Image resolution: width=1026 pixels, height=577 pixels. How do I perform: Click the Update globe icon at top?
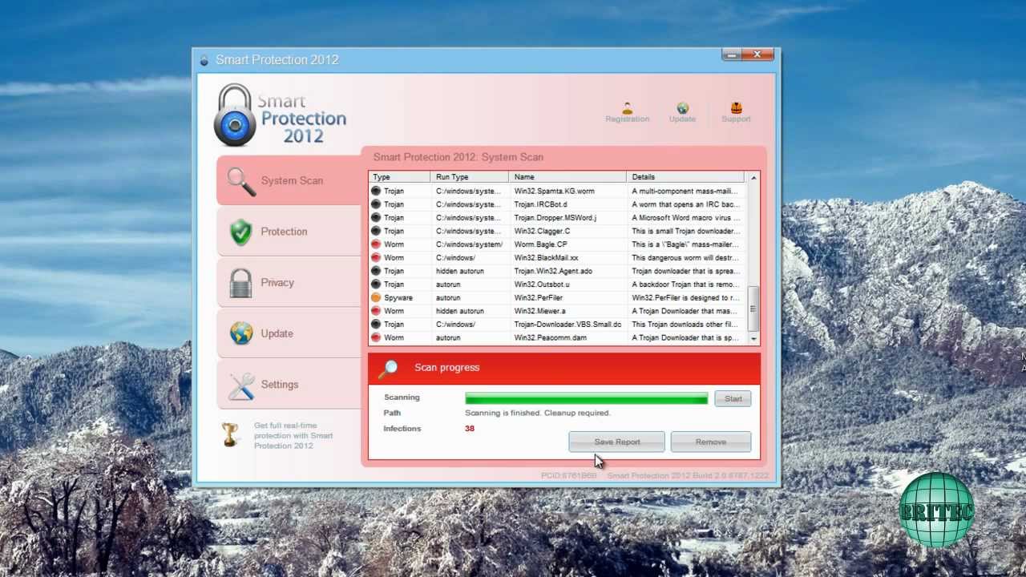682,107
